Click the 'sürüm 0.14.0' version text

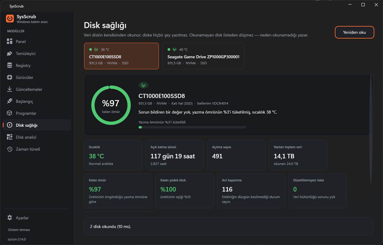pyautogui.click(x=17, y=239)
